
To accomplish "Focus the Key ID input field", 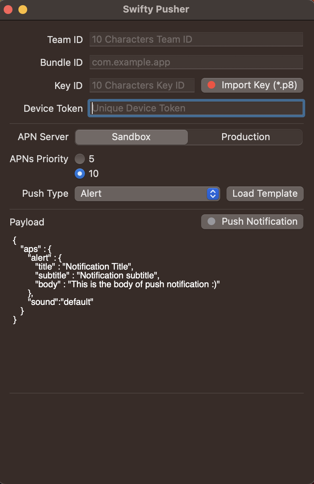I will point(142,85).
